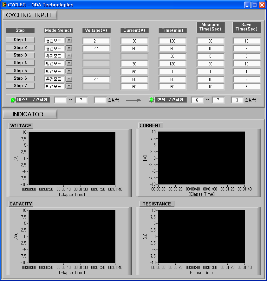
Task: Click the Mode Select column header
Action: 58,30
